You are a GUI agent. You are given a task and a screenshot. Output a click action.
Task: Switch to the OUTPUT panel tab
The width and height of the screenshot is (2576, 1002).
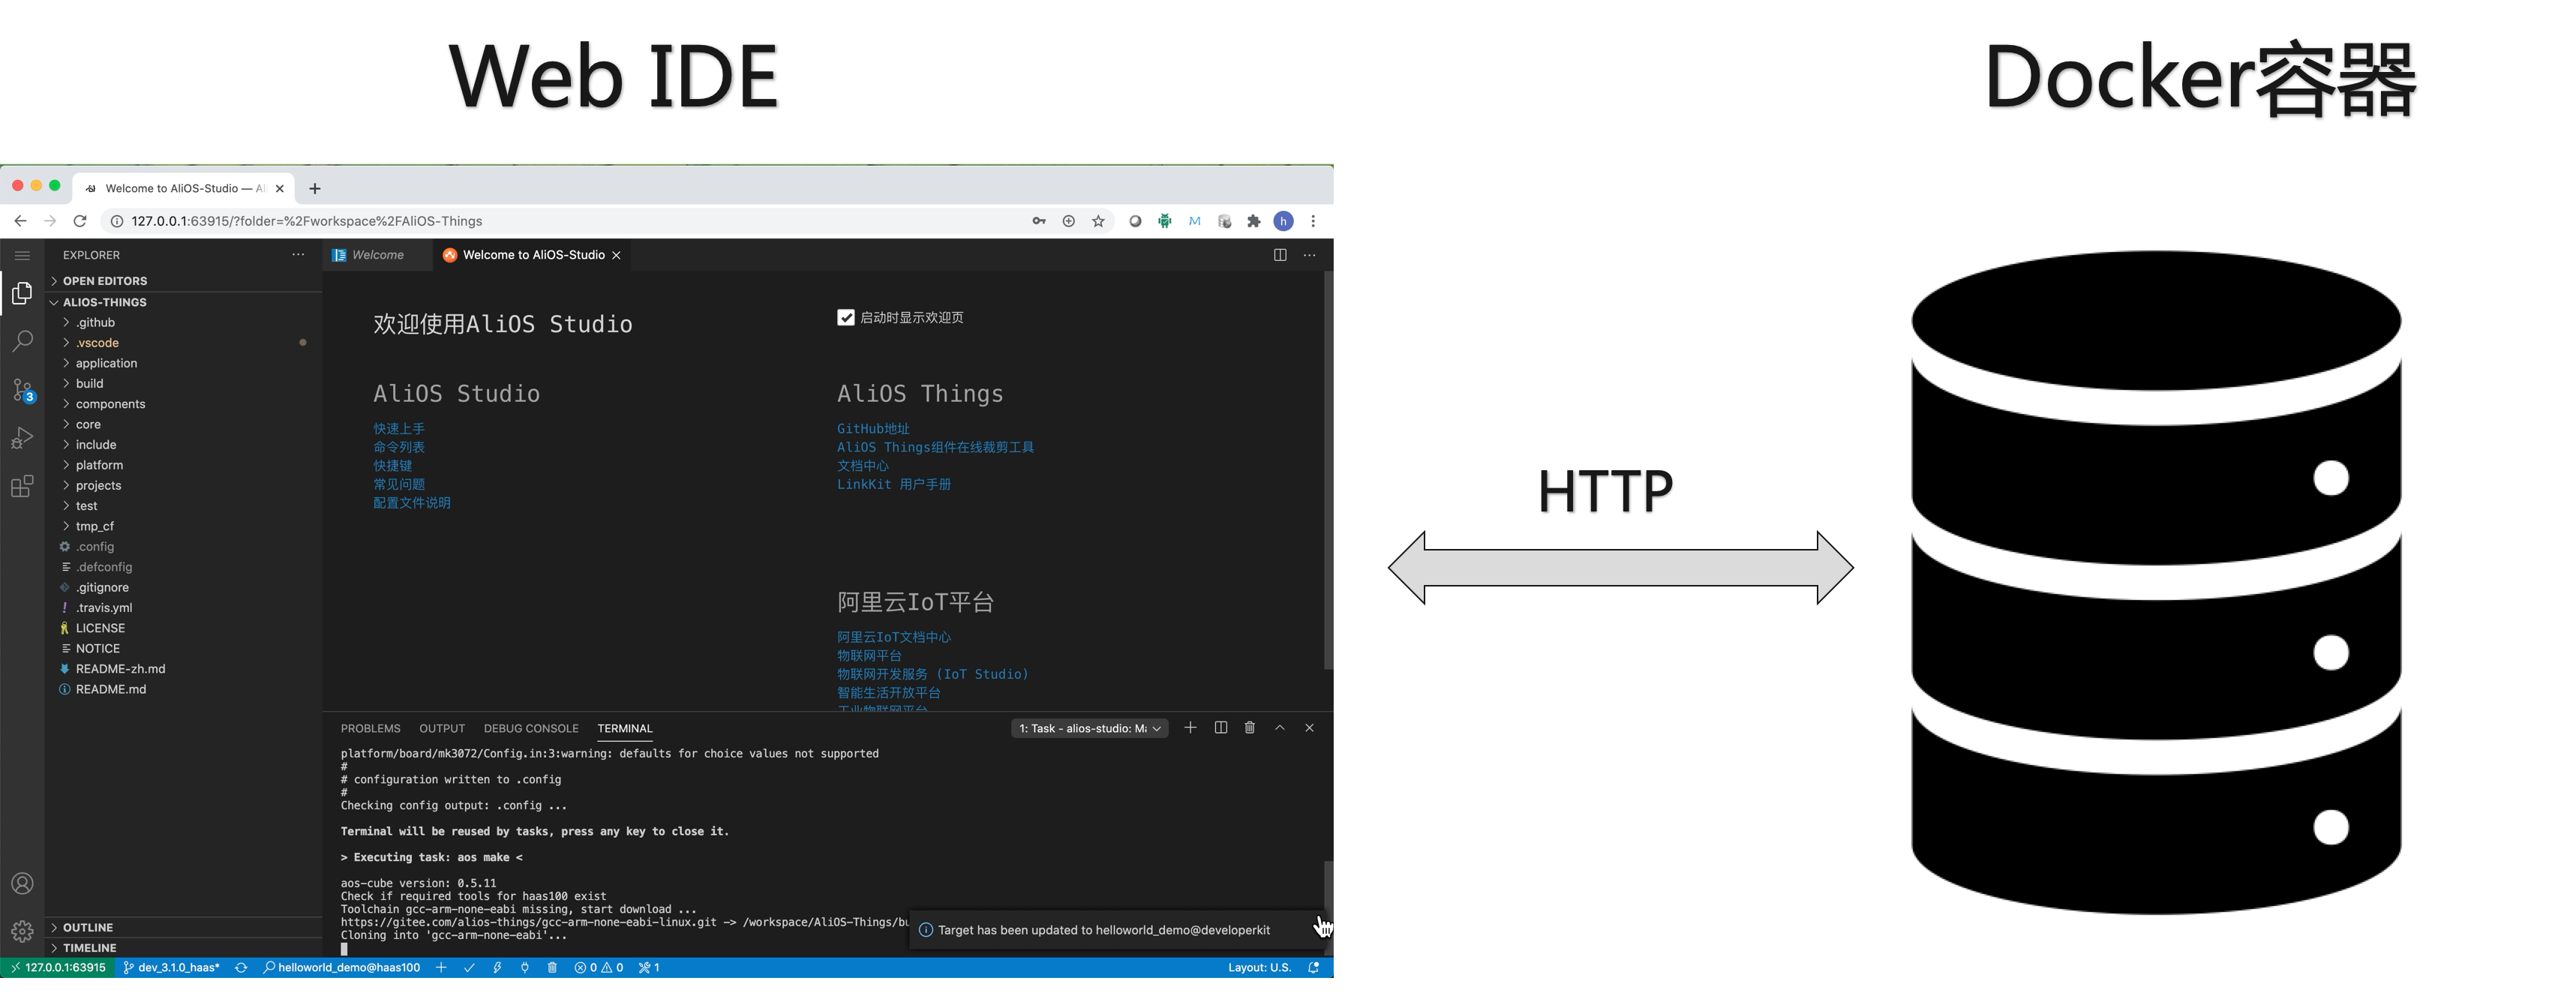point(442,729)
